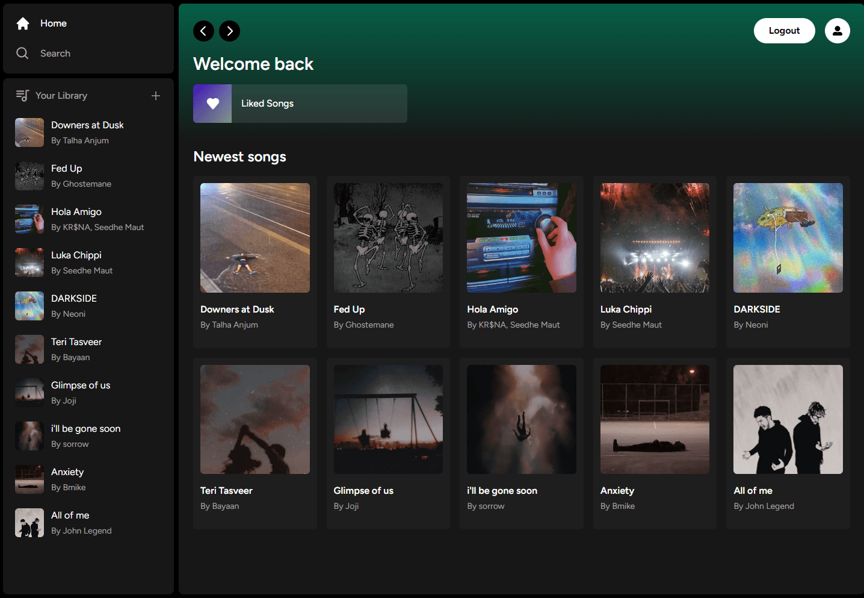Click the Your Library playlist icon
Viewport: 864px width, 598px height.
(x=22, y=95)
